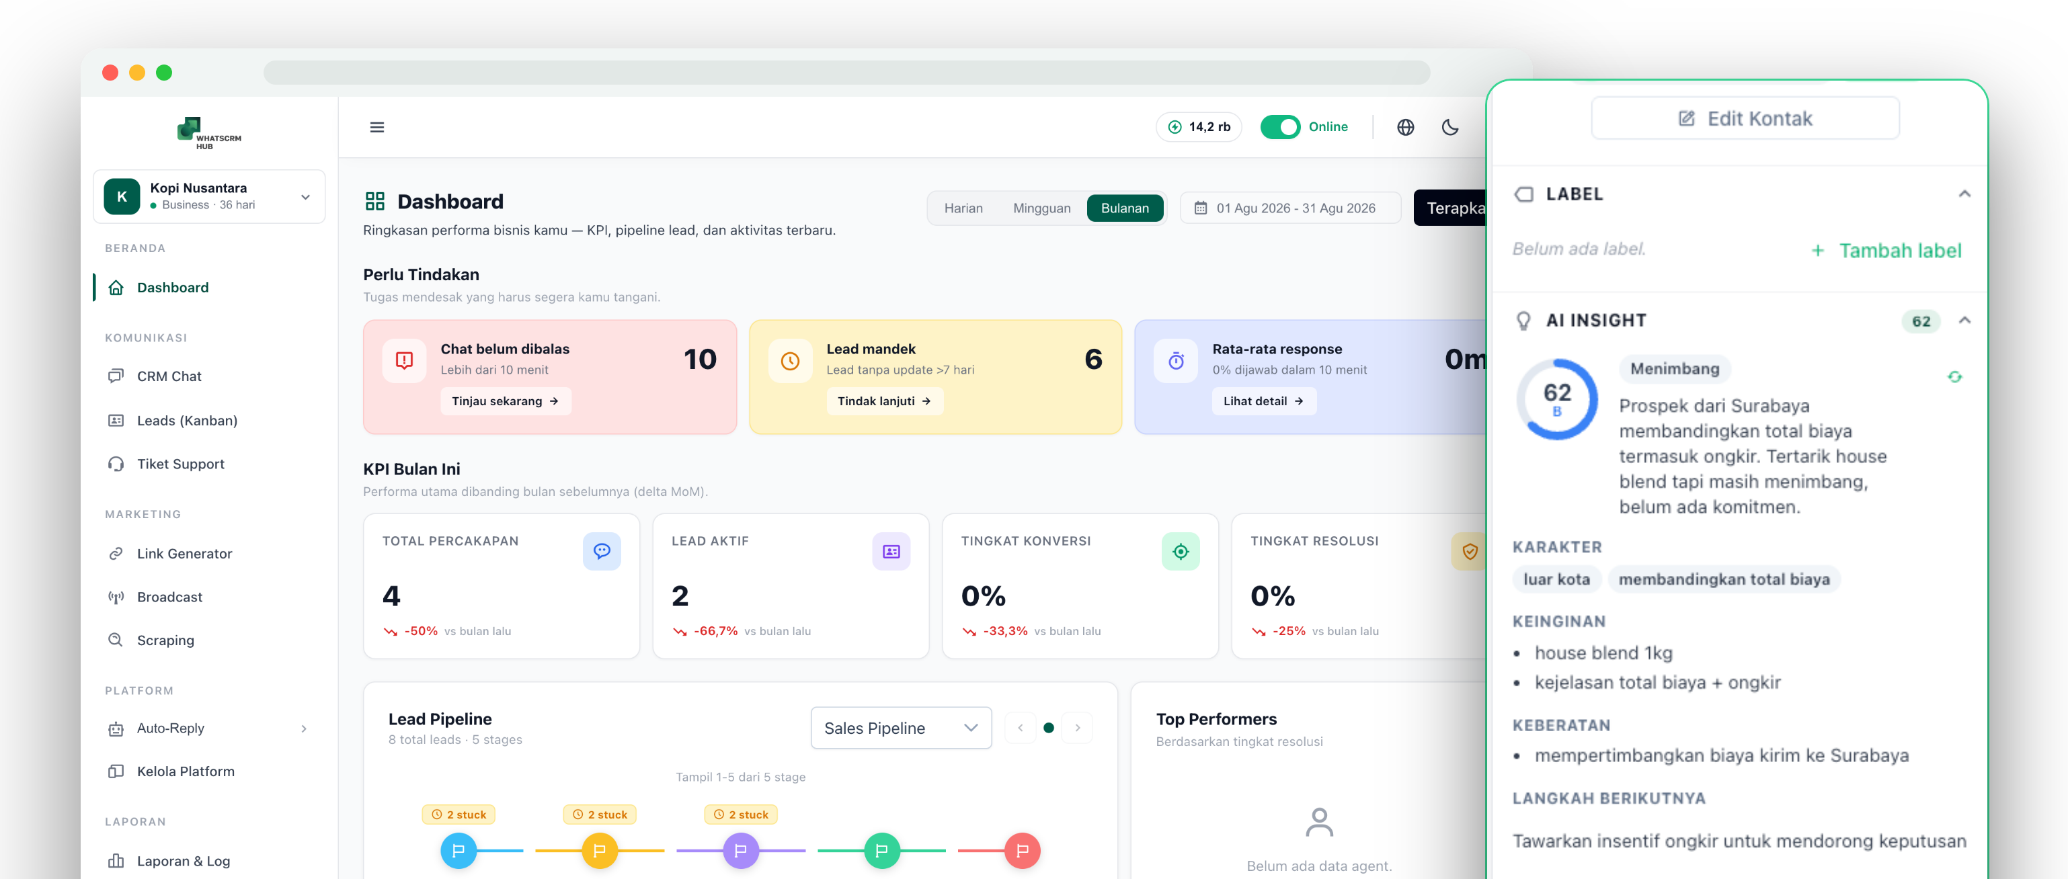The width and height of the screenshot is (2068, 879).
Task: Click the globe language icon
Action: click(x=1405, y=127)
